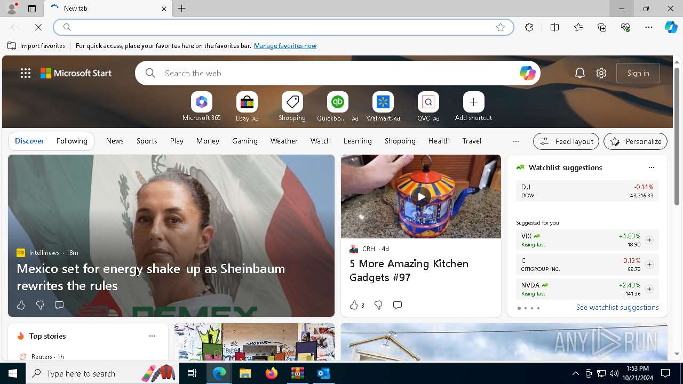This screenshot has width=683, height=384.
Task: Open Browser essentials heart icon
Action: click(625, 27)
